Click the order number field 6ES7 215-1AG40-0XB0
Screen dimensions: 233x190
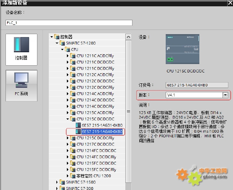click(197, 85)
